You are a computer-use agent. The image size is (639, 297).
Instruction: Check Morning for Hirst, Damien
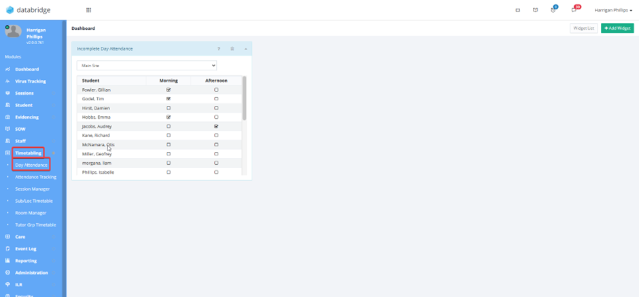tap(169, 108)
